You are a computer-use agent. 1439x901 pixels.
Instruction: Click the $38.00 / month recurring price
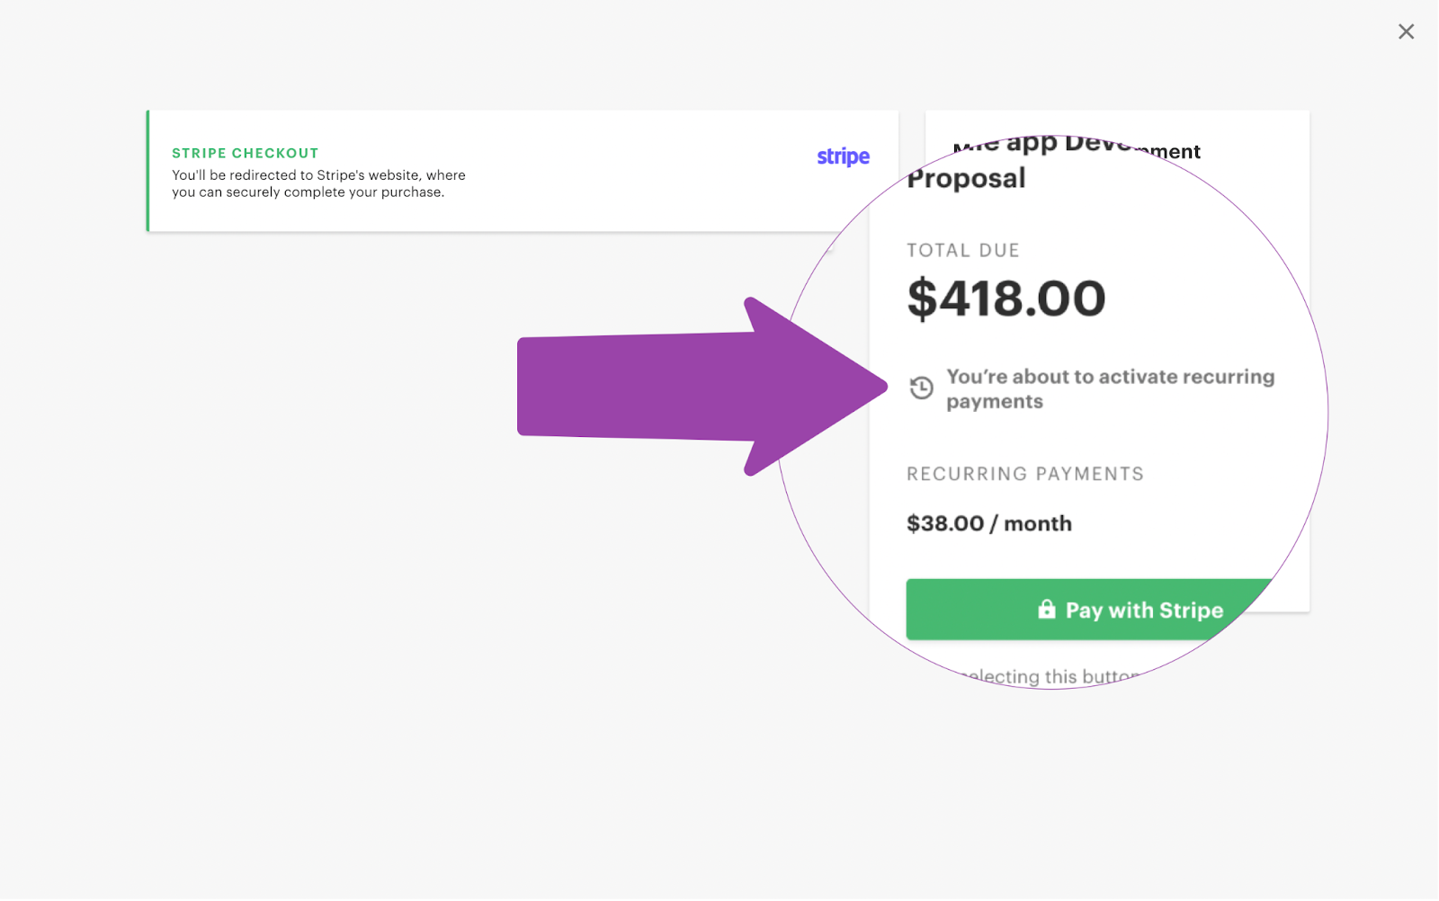tap(988, 523)
